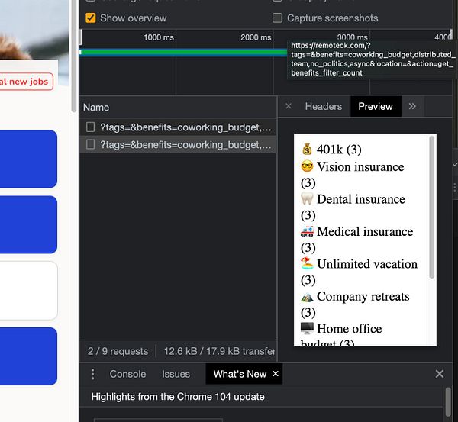Screen dimensions: 458x422
Task: Close the DevTools drawer
Action: [440, 374]
